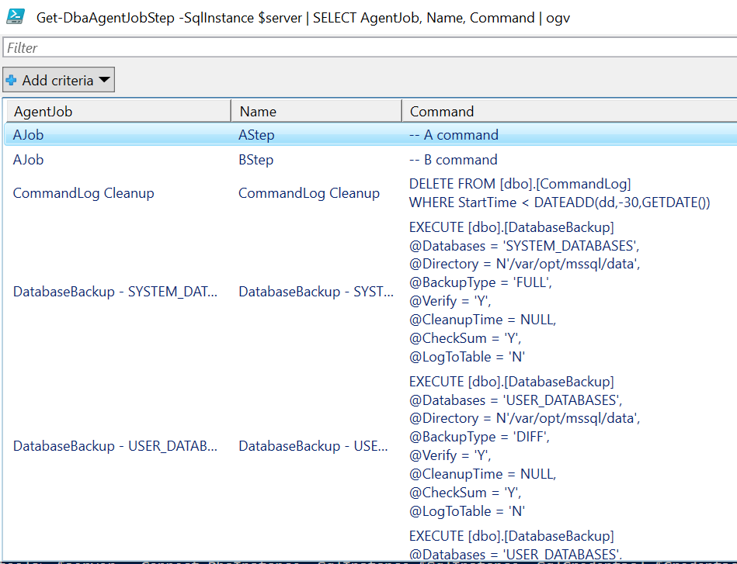Click CommandLog Cleanup in the Name column
737x564 pixels.
tap(309, 193)
